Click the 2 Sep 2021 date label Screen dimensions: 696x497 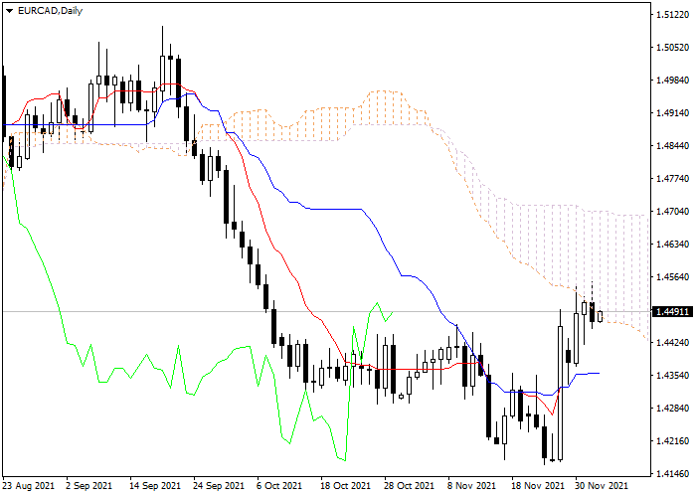(89, 486)
